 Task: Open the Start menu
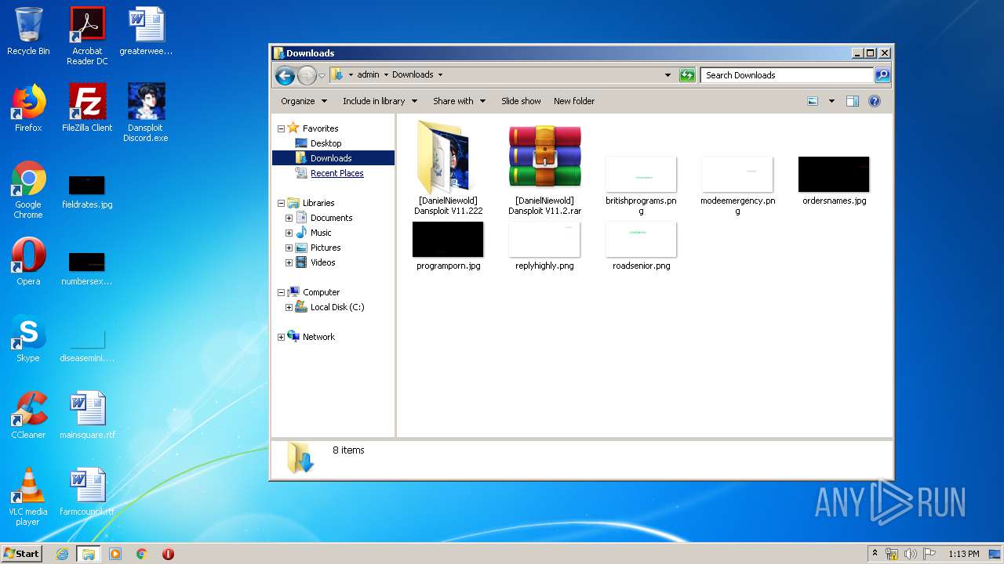(x=21, y=554)
